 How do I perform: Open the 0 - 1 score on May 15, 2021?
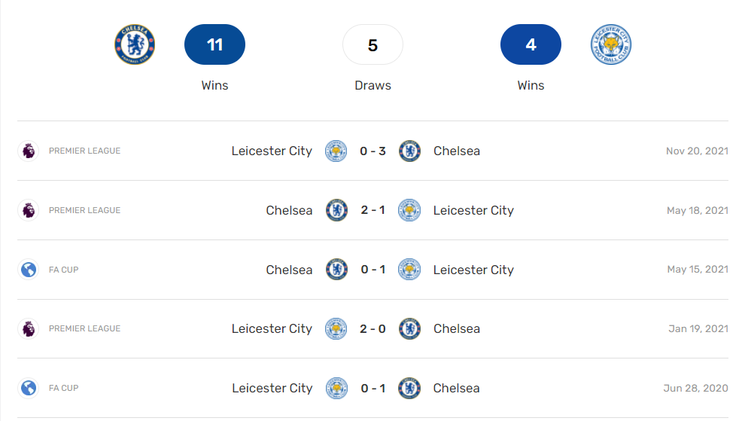(372, 270)
